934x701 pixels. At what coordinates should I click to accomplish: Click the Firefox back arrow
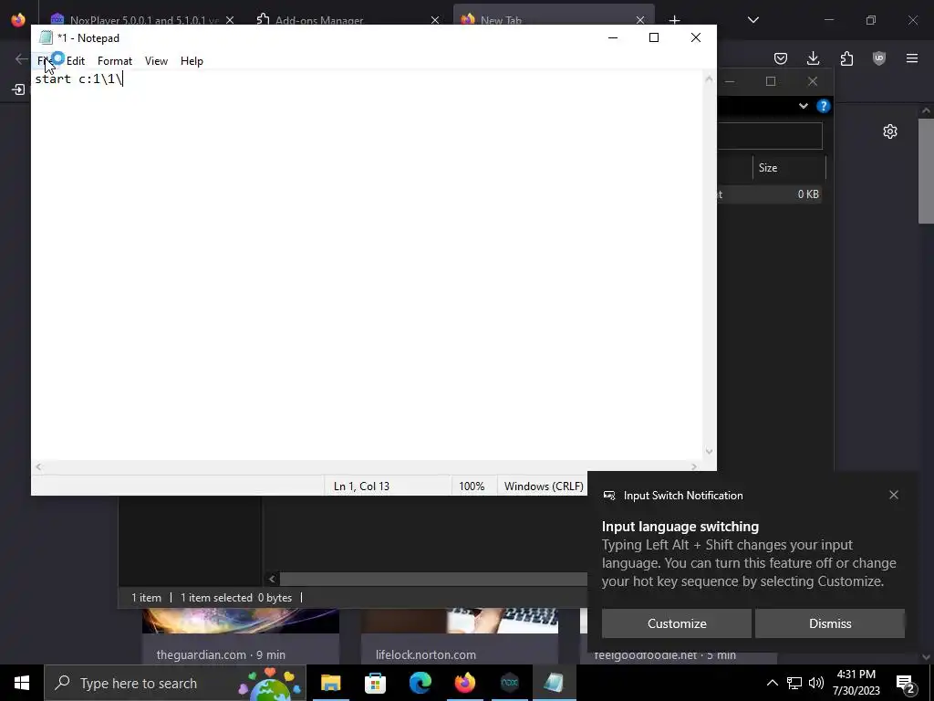[22, 58]
